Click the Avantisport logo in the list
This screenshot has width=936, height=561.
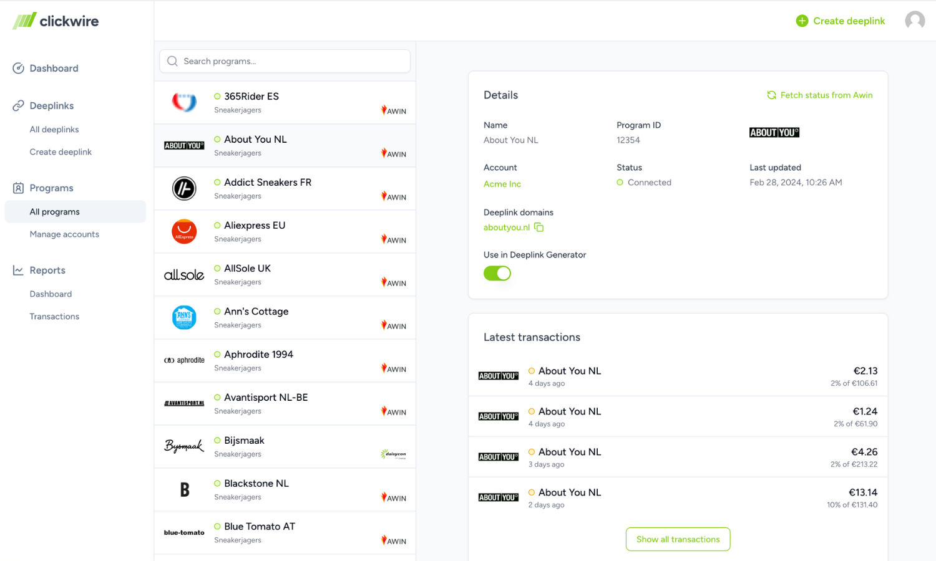point(184,403)
